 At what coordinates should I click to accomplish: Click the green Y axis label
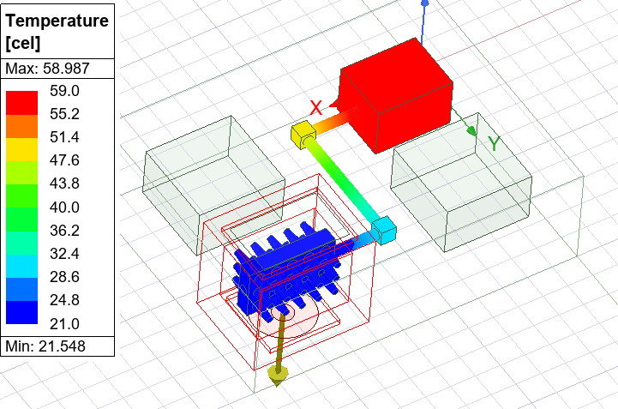point(494,143)
